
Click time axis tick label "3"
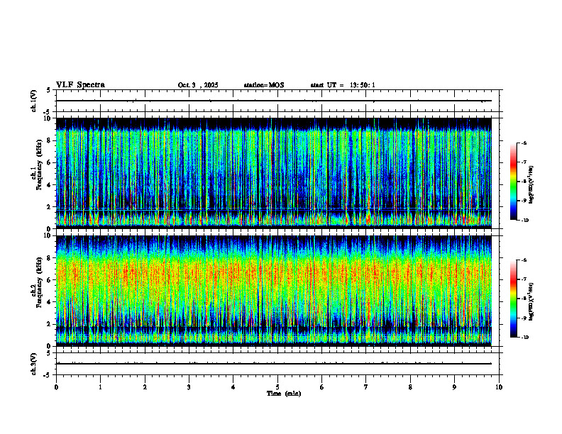click(189, 387)
